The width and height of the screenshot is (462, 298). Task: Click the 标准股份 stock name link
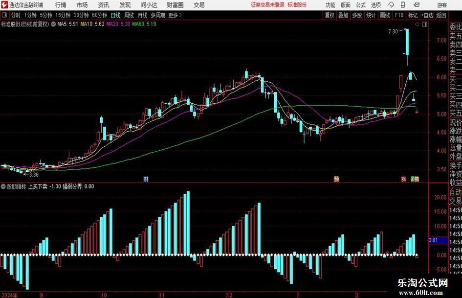pyautogui.click(x=297, y=5)
